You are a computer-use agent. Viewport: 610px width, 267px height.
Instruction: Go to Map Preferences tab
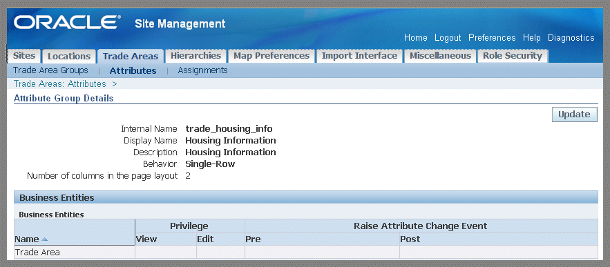click(x=271, y=56)
